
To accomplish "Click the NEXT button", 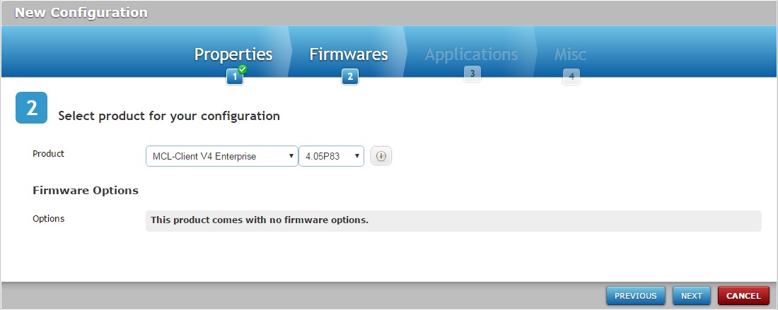I will point(692,296).
